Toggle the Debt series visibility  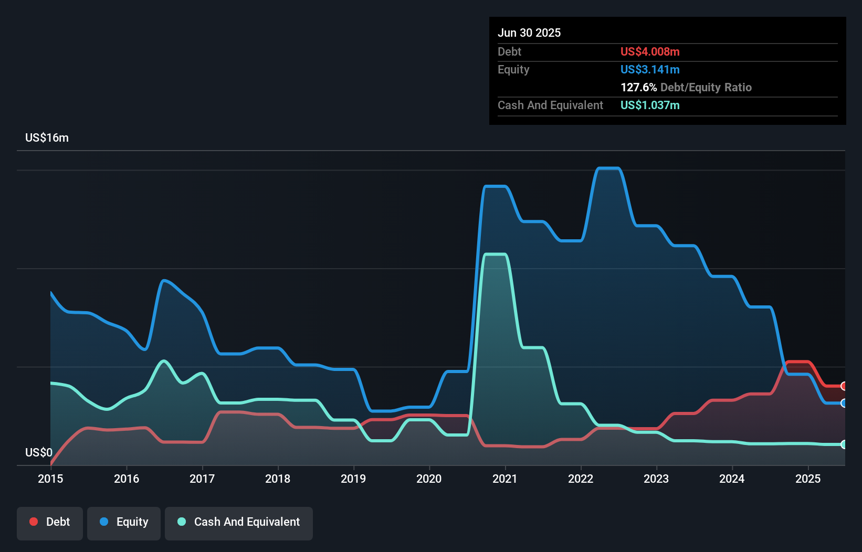(50, 522)
